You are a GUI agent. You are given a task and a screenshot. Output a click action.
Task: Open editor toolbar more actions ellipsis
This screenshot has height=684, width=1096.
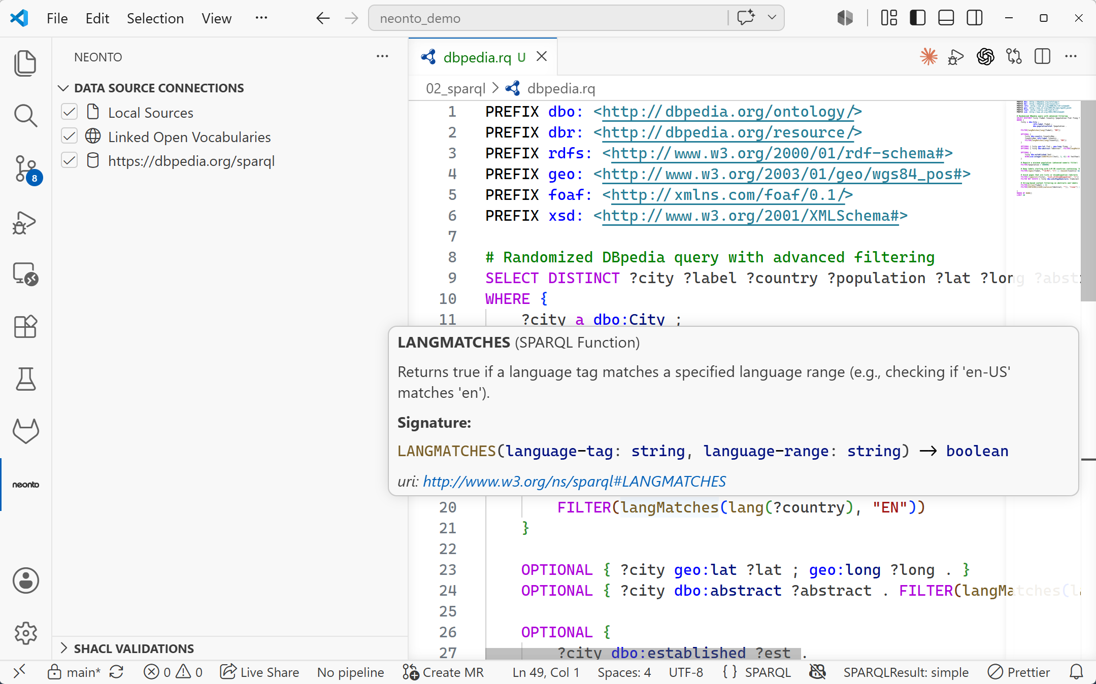(x=1071, y=57)
